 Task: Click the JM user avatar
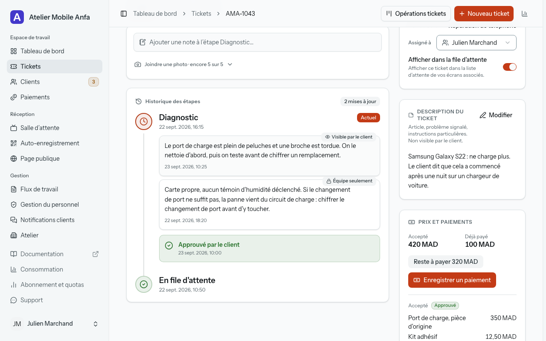pyautogui.click(x=17, y=324)
